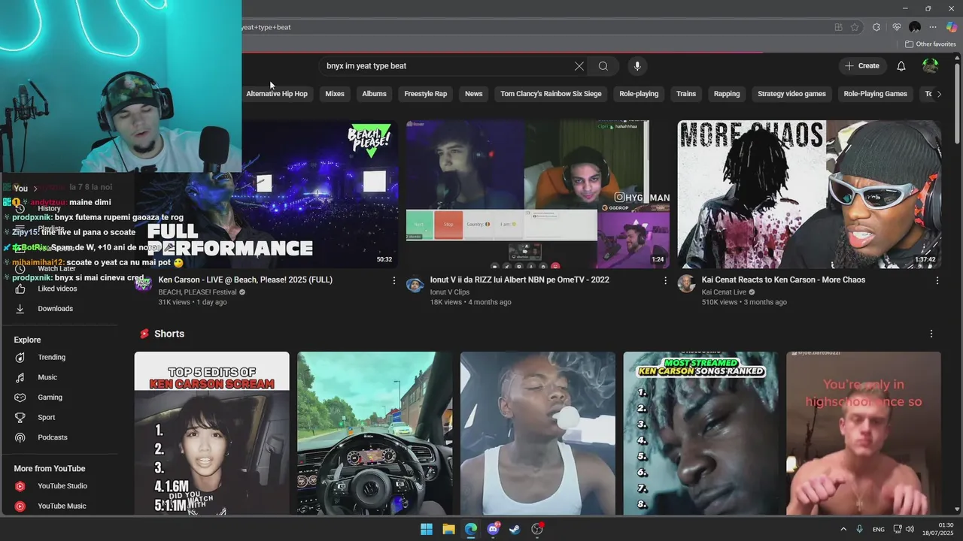Screen dimensions: 963x541
Task: Open Shorts section more options
Action: (x=931, y=334)
